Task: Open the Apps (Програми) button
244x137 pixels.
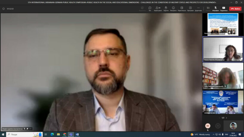Action: 190,9
